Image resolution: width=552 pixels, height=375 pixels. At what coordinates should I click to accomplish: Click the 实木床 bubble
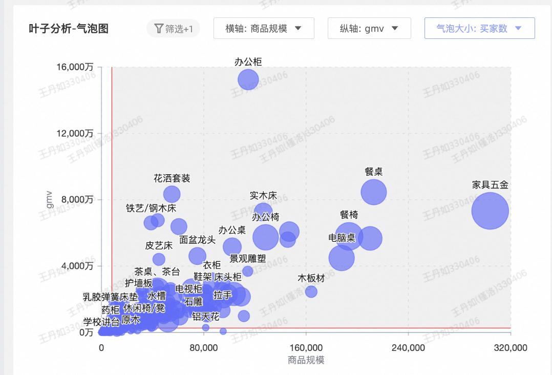coord(263,210)
